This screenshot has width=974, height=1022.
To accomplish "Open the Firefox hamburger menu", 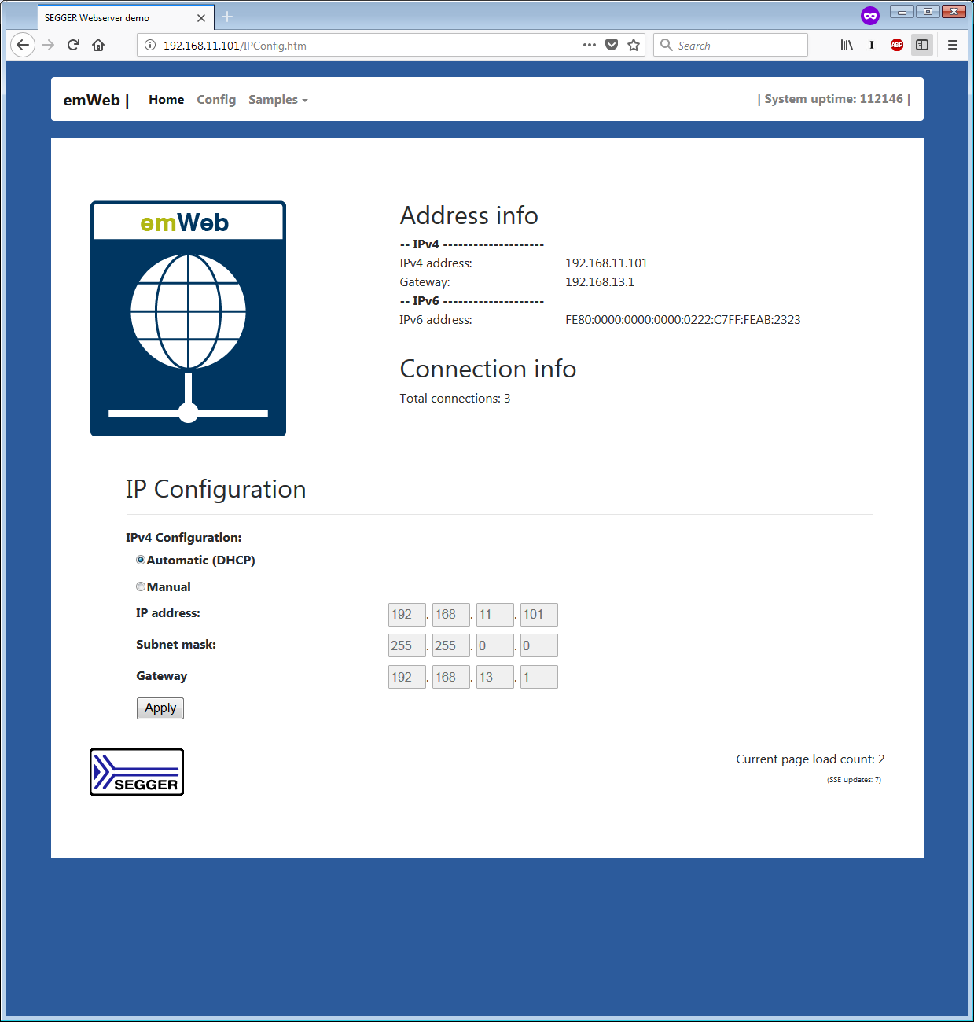I will [x=952, y=45].
